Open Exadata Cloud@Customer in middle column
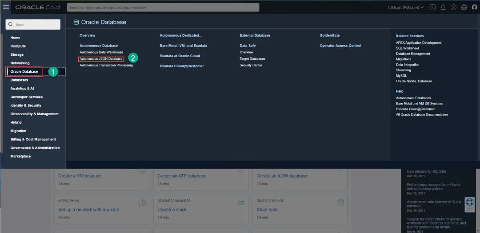This screenshot has width=480, height=233. 181,66
